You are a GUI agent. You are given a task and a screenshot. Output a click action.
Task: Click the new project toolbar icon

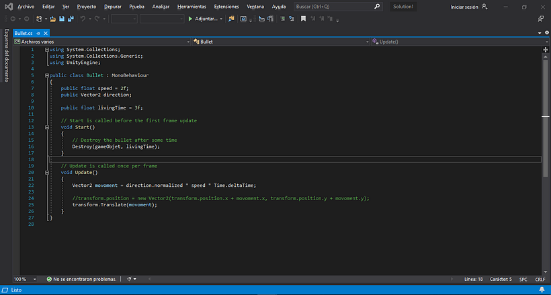click(39, 19)
